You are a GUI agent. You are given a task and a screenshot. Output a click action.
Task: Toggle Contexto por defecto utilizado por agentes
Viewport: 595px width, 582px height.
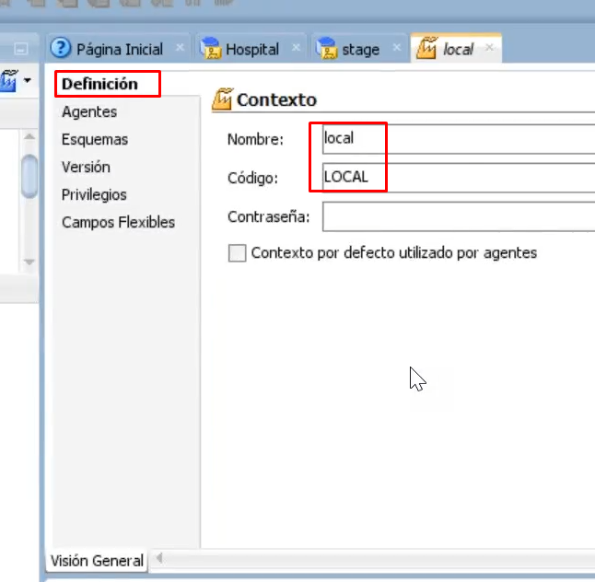coord(237,253)
